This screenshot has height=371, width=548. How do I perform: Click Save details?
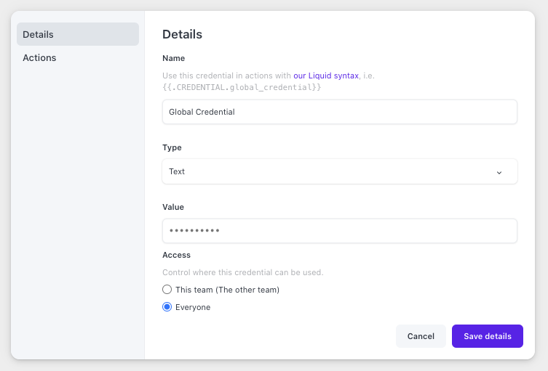(x=487, y=336)
